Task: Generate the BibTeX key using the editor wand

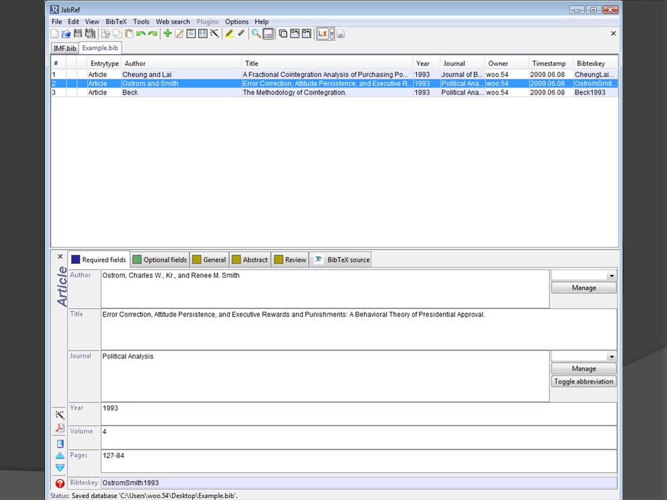Action: point(60,415)
